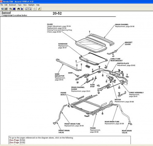This screenshot has width=153, height=146.
Task: Click the CABLE TUBE REAR BRACKET label
Action: 117,60
